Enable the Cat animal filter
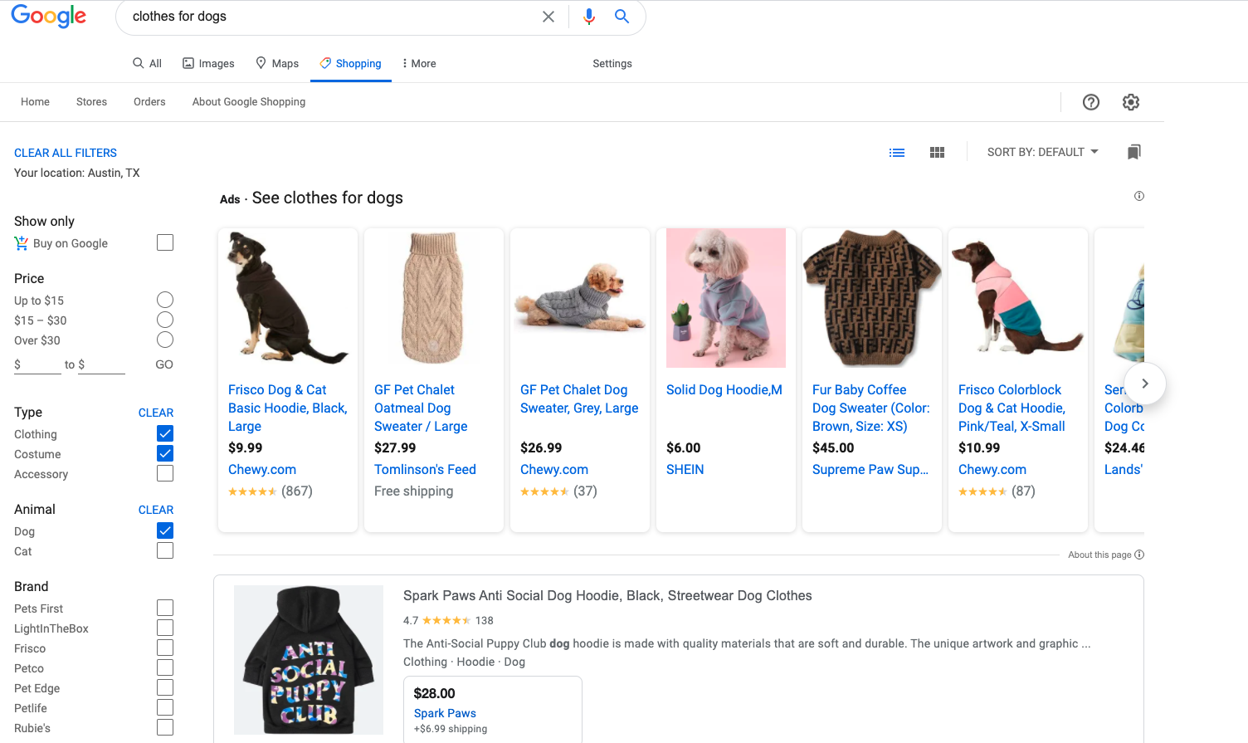 (x=165, y=550)
